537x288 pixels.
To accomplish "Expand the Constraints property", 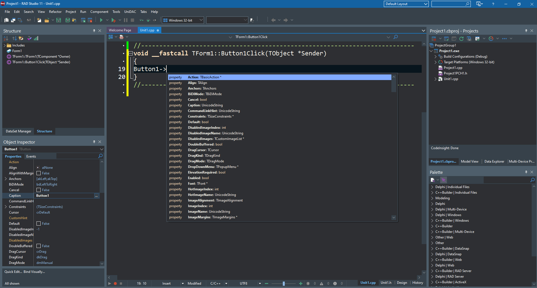I will point(6,207).
